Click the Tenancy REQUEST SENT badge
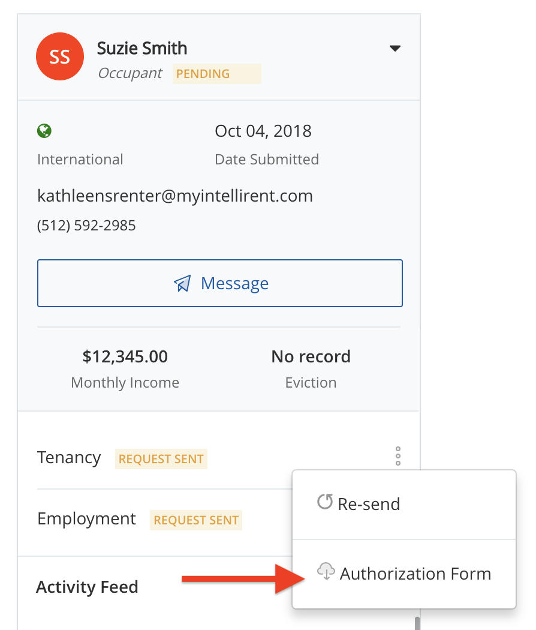Image resolution: width=536 pixels, height=630 pixels. coord(161,459)
